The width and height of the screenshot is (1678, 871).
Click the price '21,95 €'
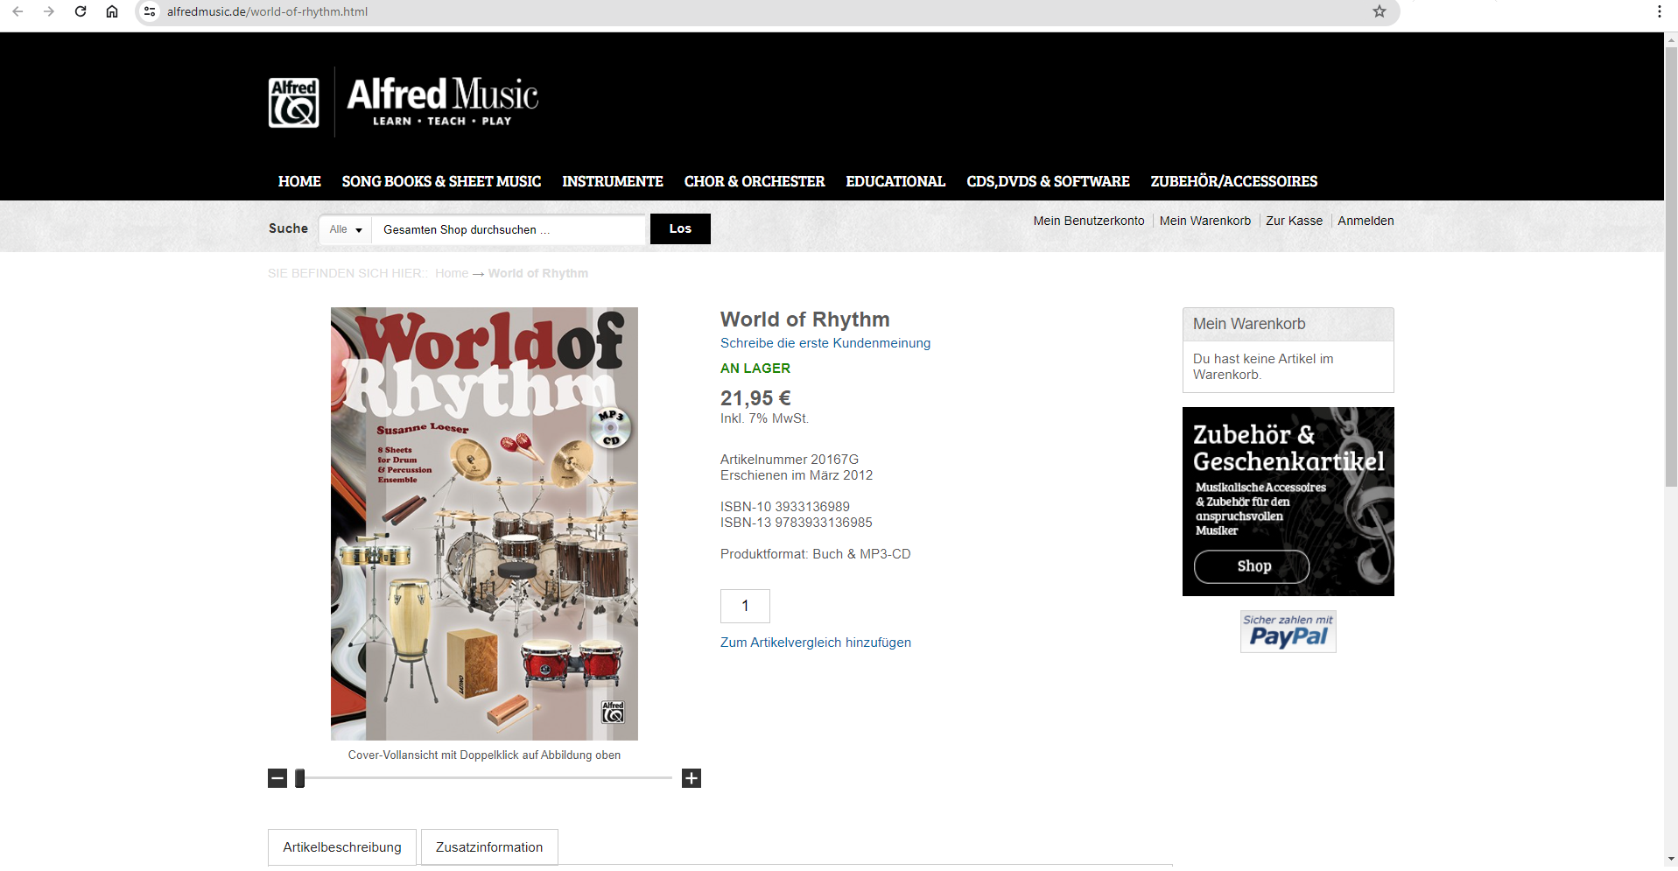click(x=755, y=398)
